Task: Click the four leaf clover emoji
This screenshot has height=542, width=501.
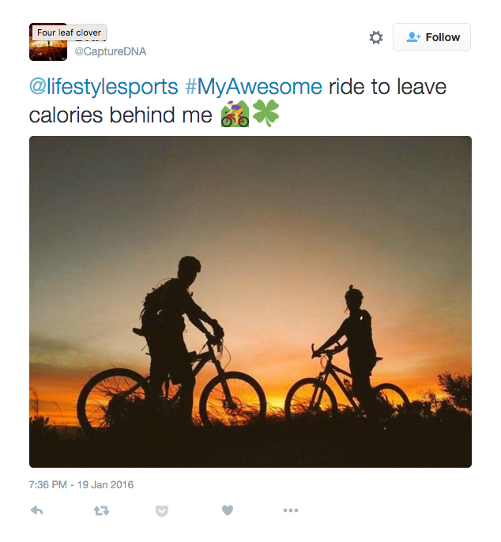Action: pyautogui.click(x=266, y=113)
